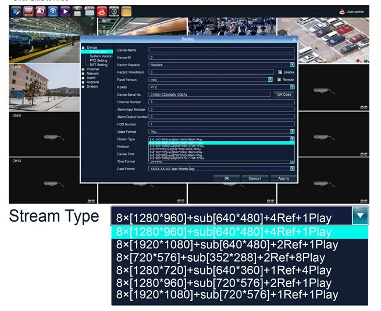Image resolution: width=381 pixels, height=311 pixels.
Task: Click the Apply button
Action: (x=283, y=178)
